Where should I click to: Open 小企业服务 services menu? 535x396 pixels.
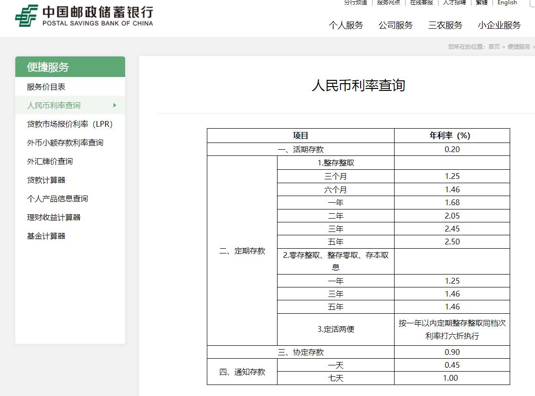(x=499, y=25)
